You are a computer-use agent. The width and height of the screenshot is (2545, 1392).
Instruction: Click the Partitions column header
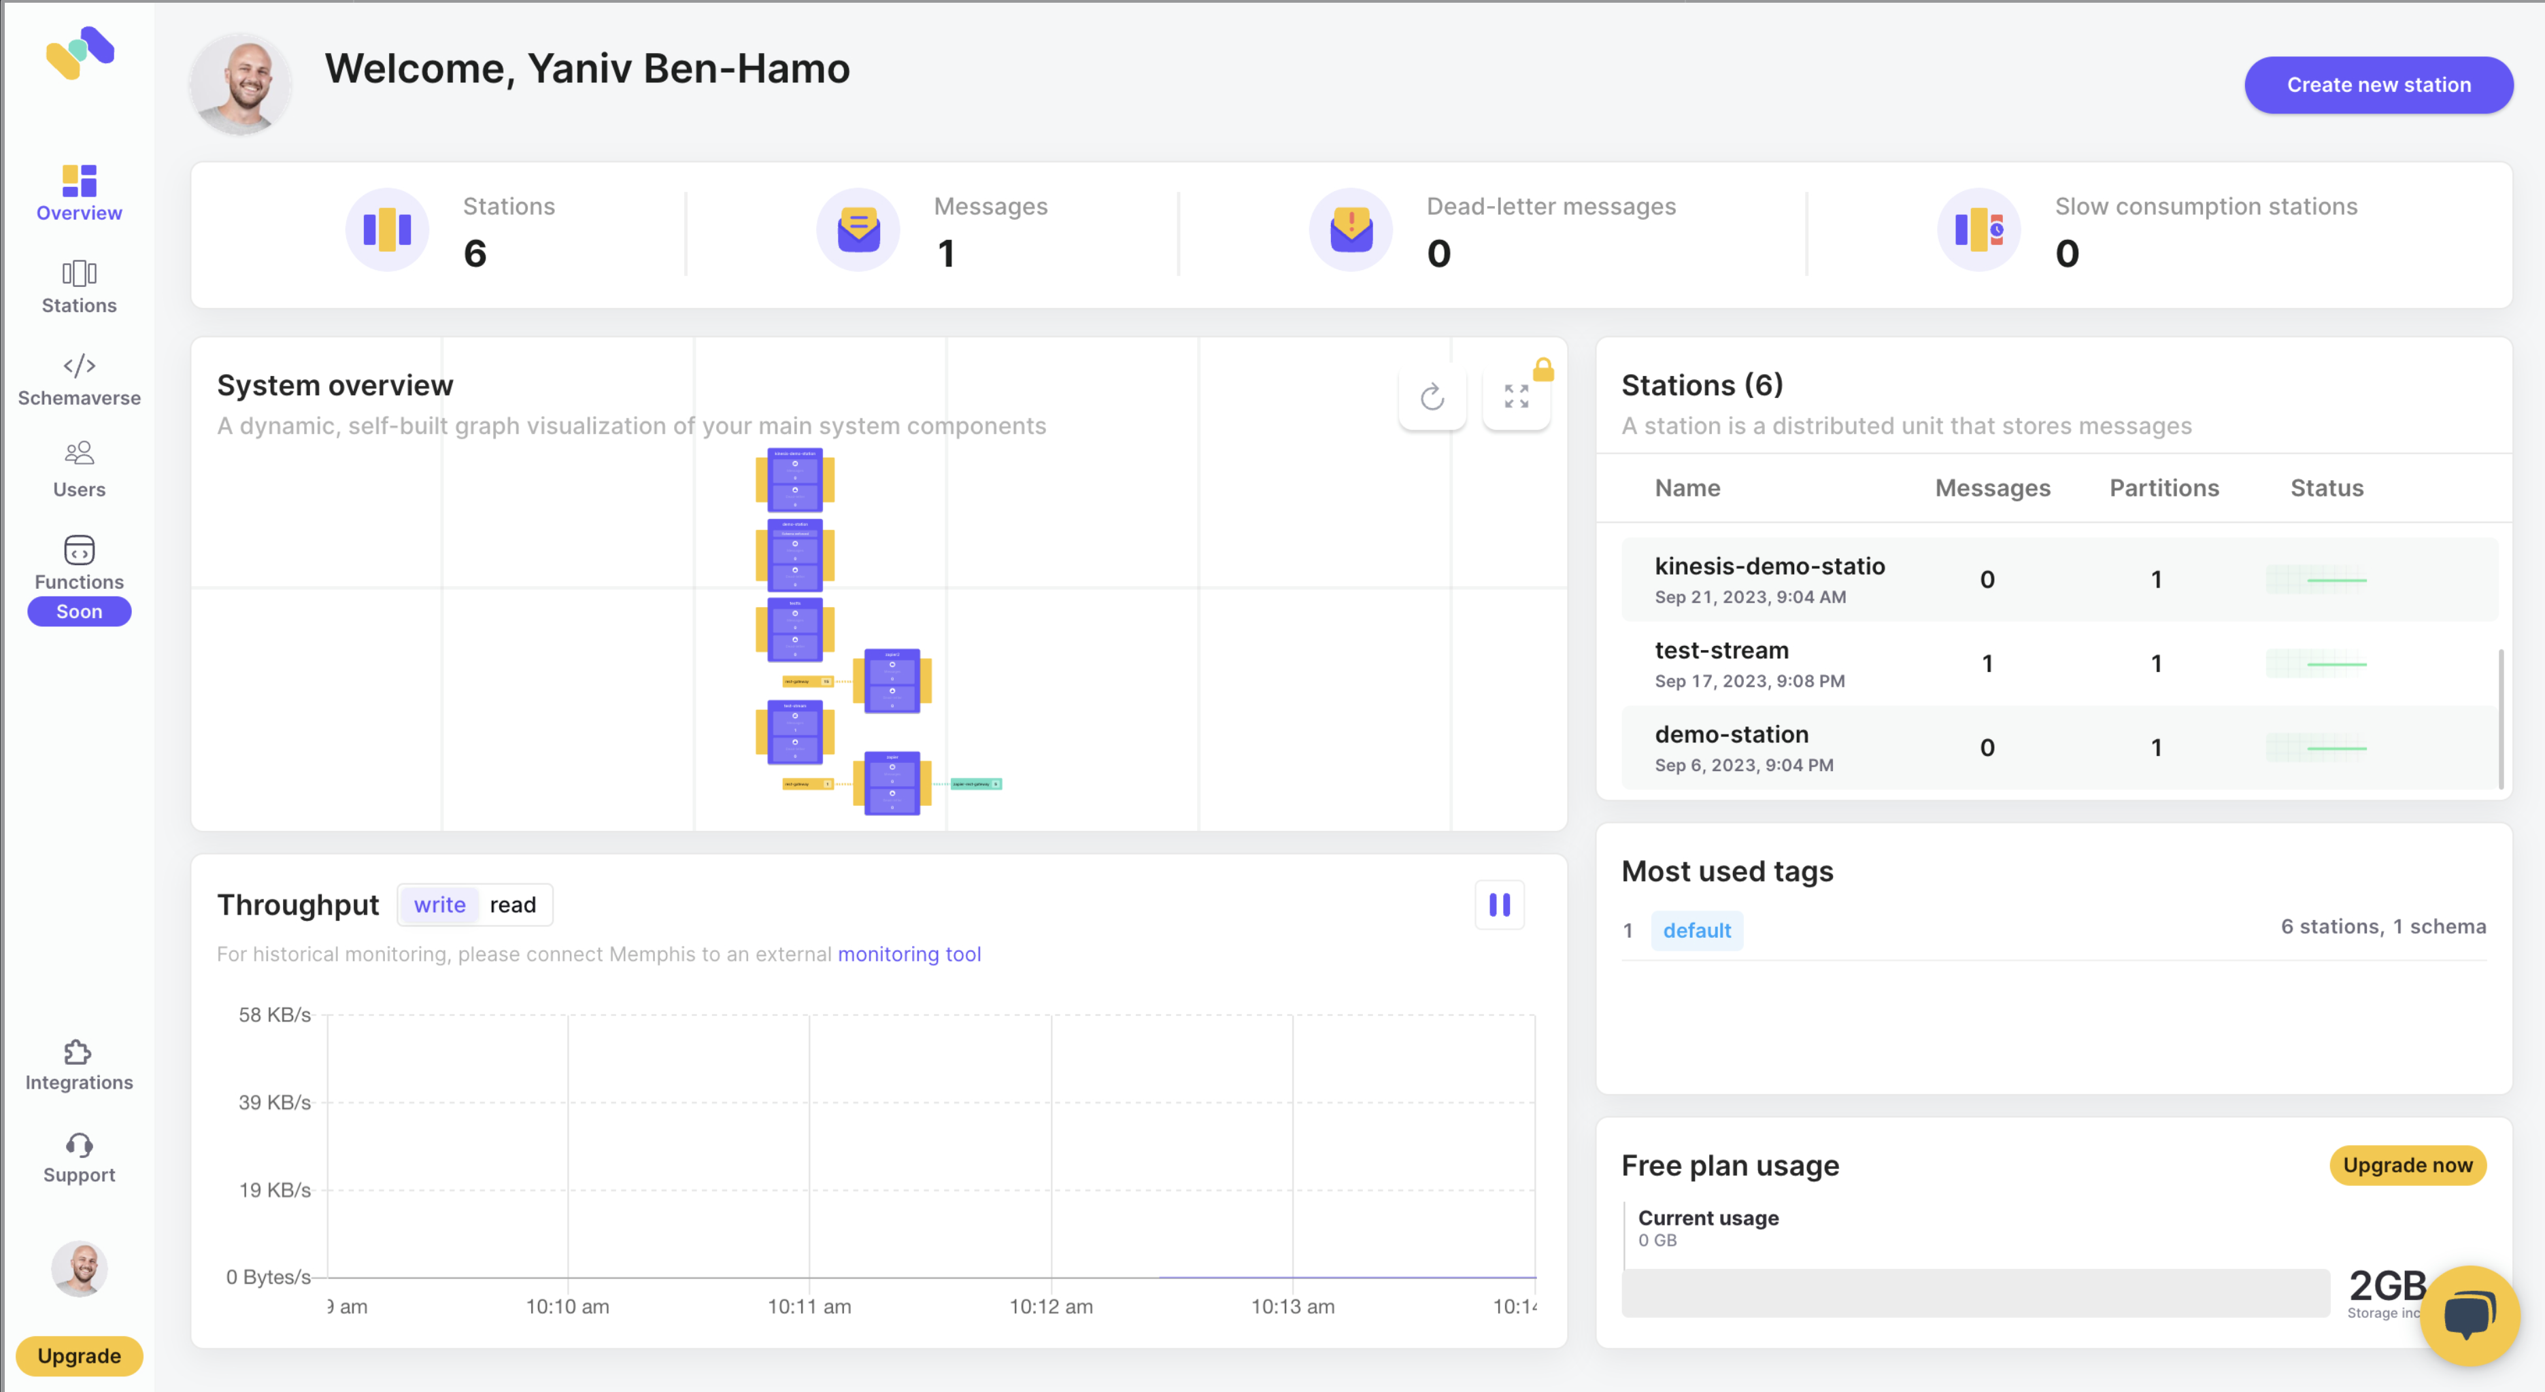(x=2165, y=488)
